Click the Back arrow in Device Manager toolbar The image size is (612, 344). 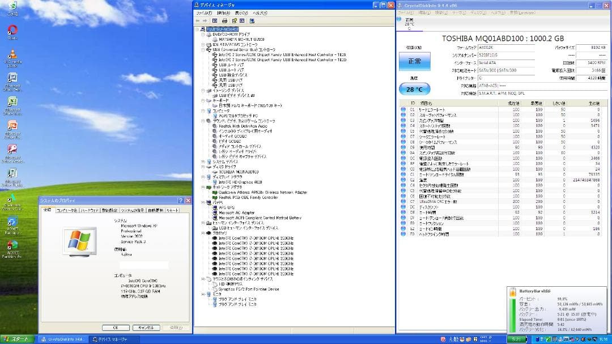198,21
